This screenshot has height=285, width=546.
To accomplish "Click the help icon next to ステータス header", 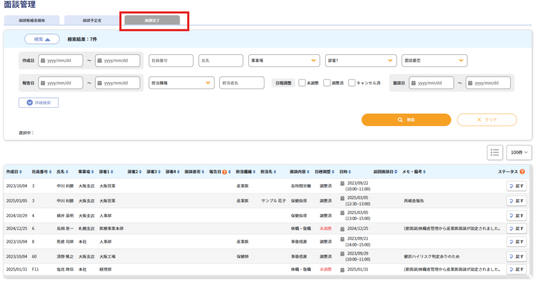I will tap(522, 172).
